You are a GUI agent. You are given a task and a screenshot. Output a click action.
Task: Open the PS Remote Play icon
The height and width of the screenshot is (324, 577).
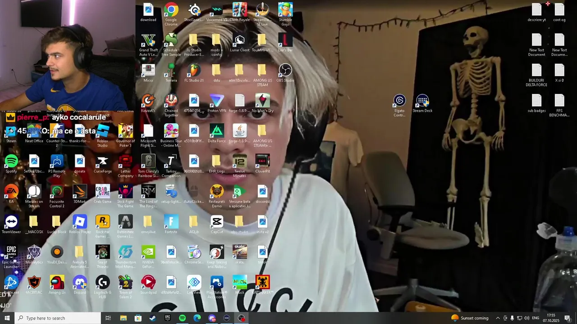click(57, 166)
